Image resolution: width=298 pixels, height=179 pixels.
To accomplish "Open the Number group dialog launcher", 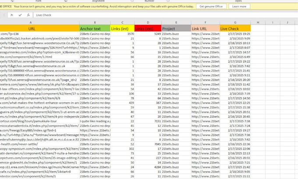I will [168, 1].
